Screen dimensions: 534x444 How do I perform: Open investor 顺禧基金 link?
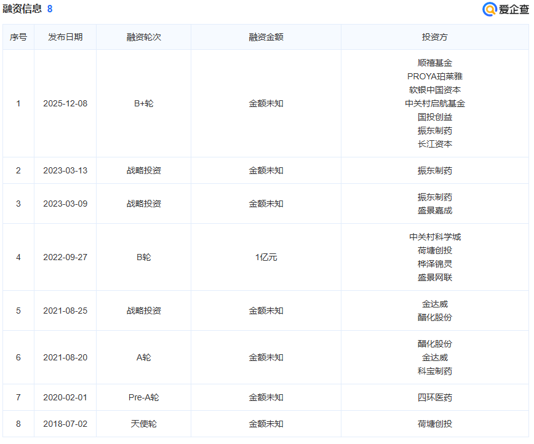pyautogui.click(x=434, y=63)
